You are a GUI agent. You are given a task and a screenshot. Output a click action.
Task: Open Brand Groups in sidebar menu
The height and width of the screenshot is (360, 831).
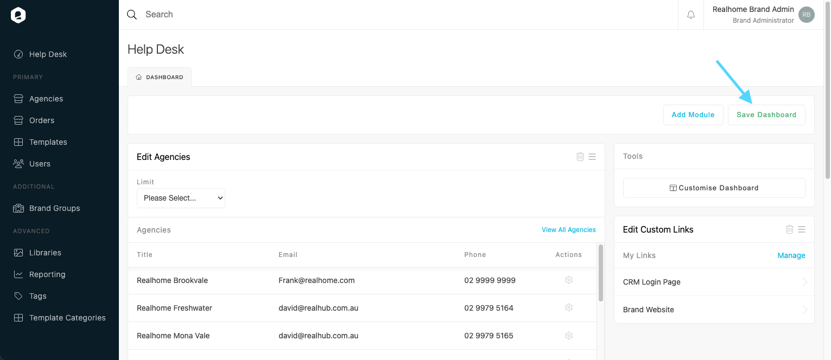click(55, 208)
